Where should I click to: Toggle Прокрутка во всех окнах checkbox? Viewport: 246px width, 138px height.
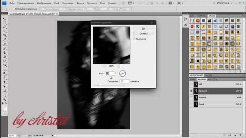[14, 9]
